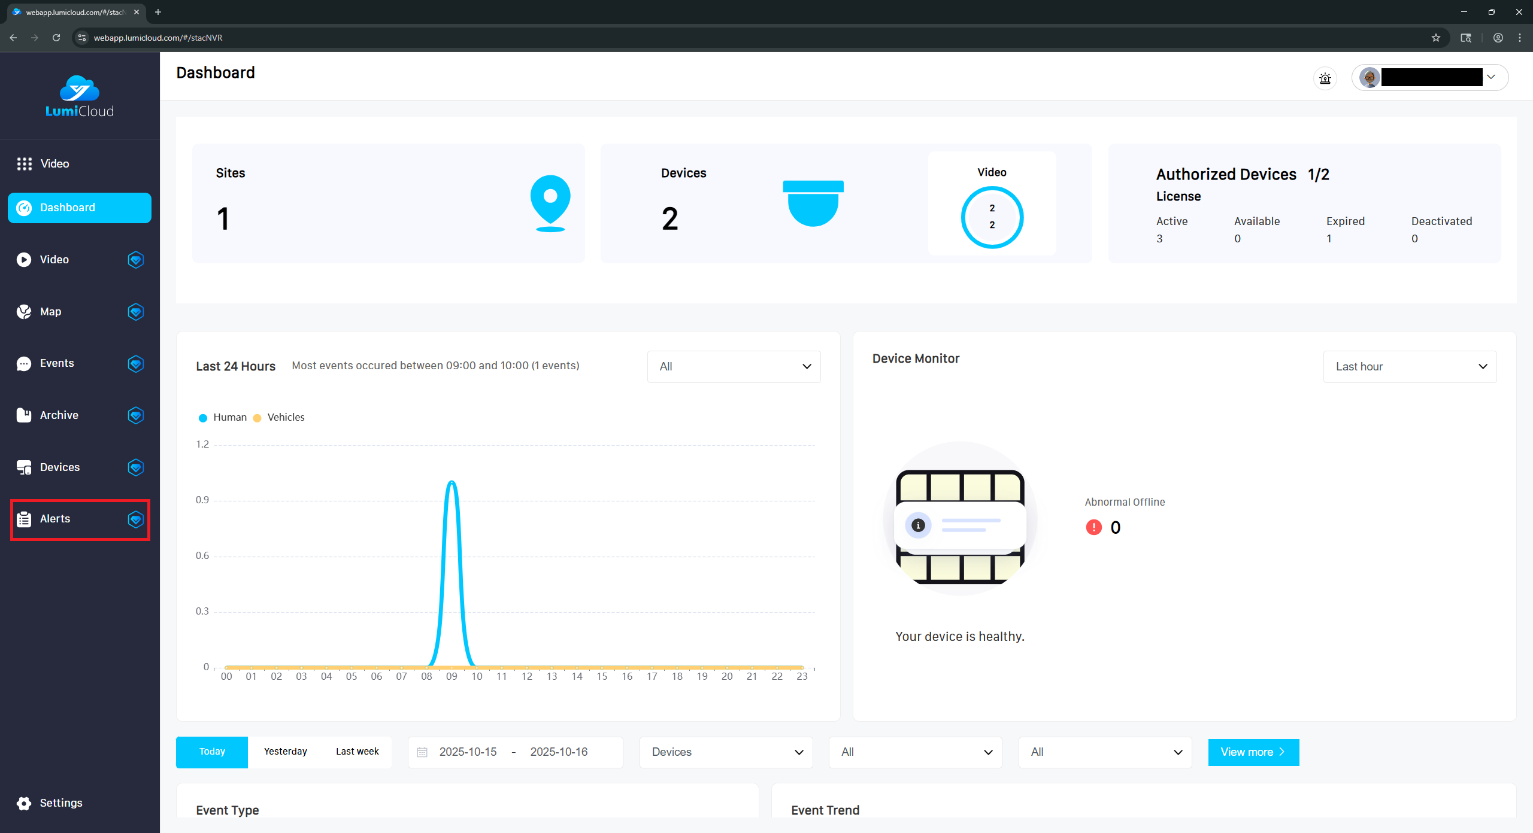Select the Last week button
This screenshot has width=1533, height=833.
pyautogui.click(x=357, y=752)
